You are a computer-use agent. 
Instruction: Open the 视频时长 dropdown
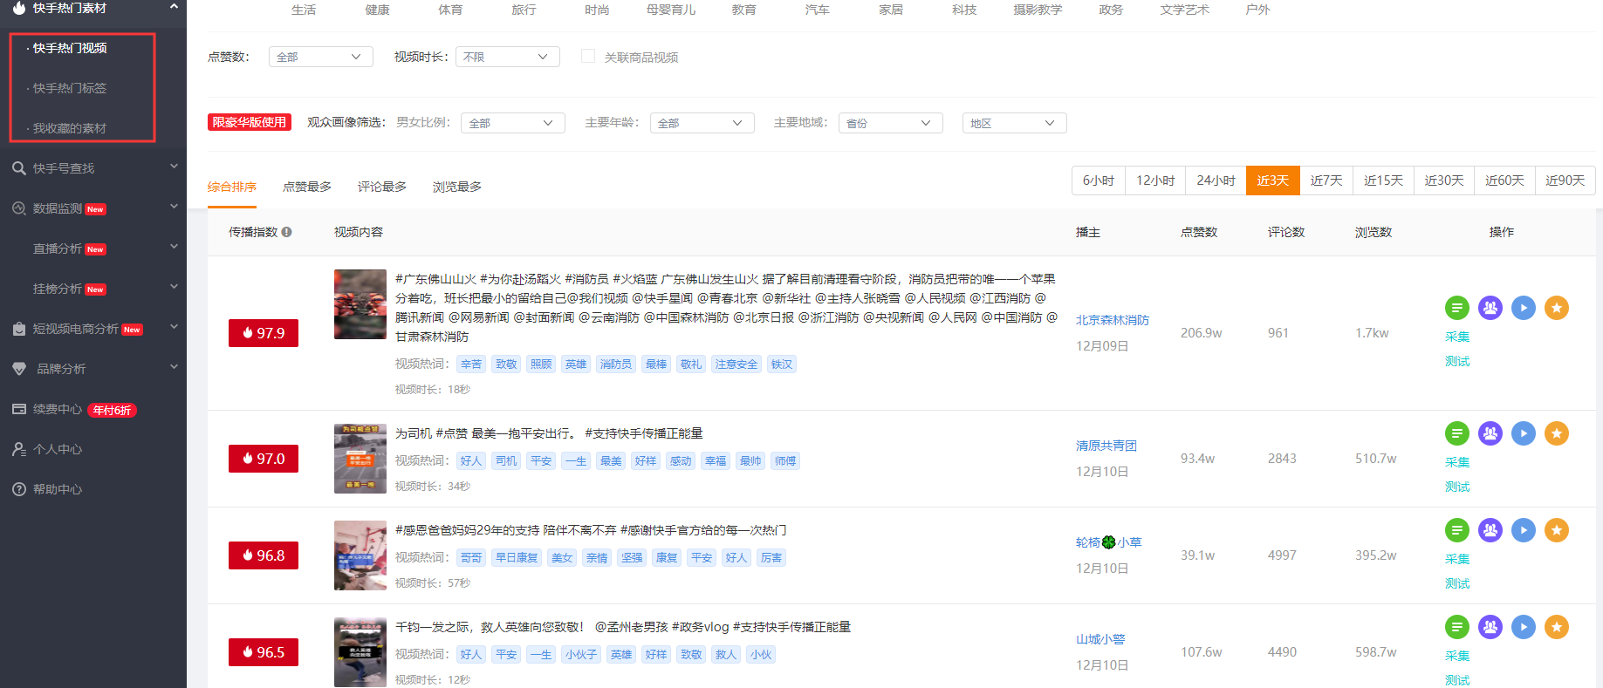click(x=507, y=57)
